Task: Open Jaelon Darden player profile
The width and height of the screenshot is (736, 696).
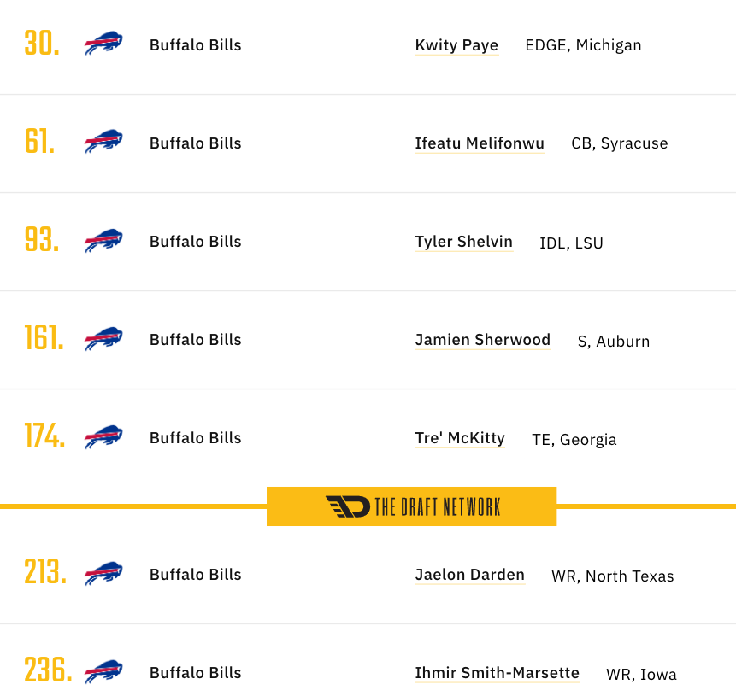Action: [x=470, y=575]
